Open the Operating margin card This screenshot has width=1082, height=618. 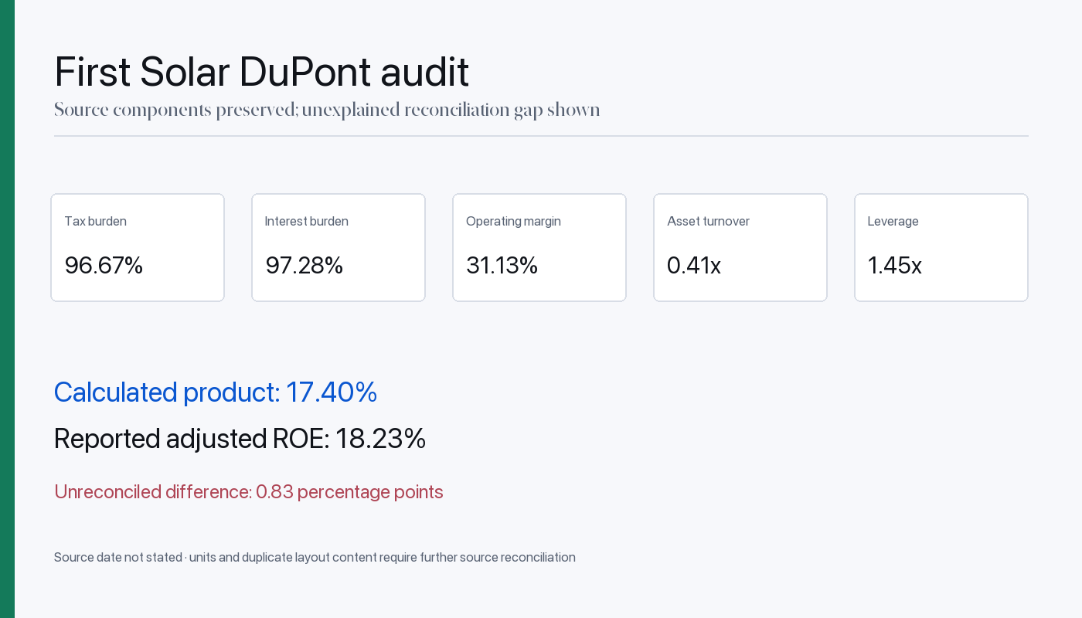tap(539, 247)
